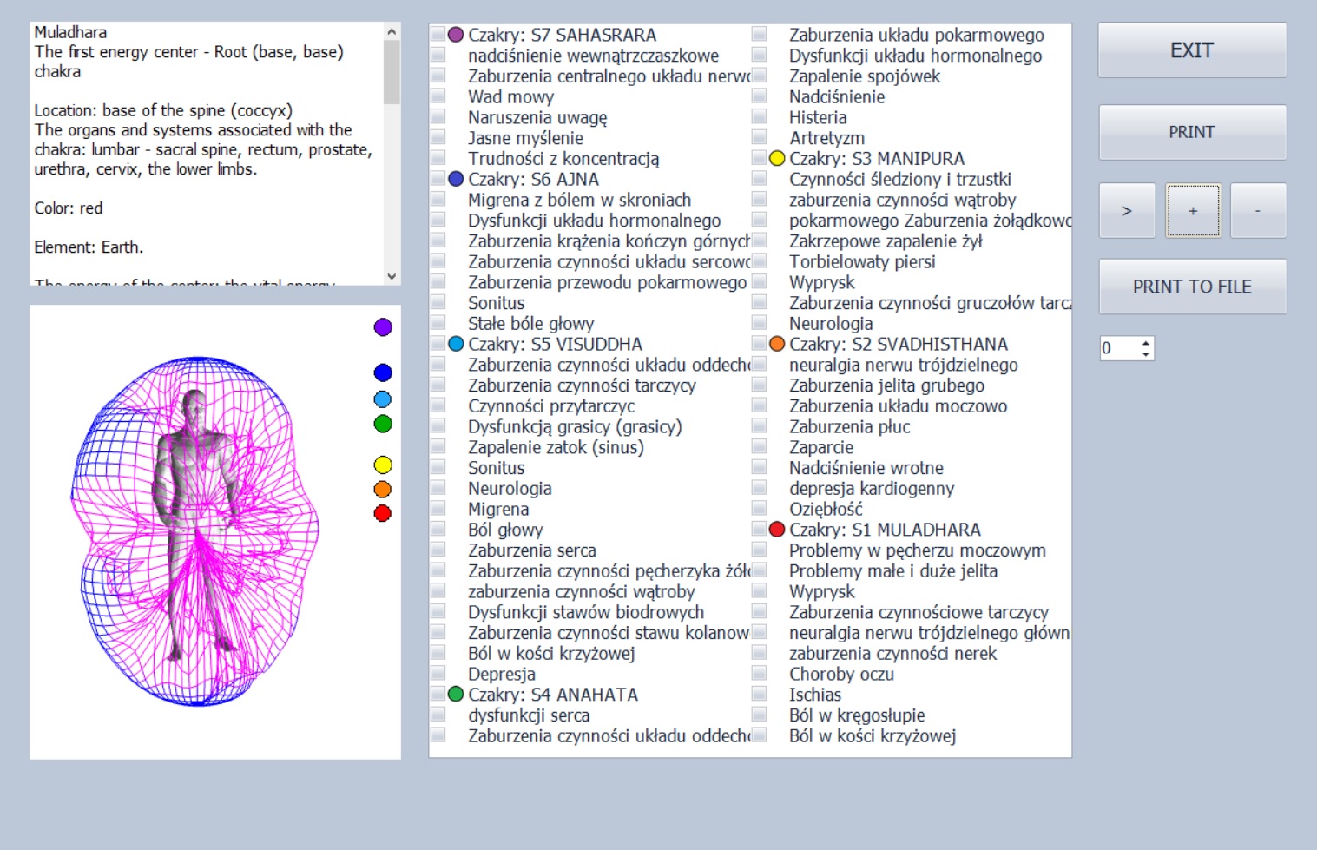The image size is (1317, 850).
Task: Click the PRINT TO FILE button
Action: 1192,287
